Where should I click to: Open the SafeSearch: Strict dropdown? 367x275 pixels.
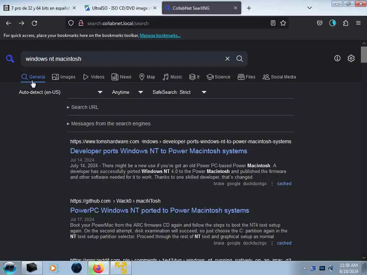point(179,92)
